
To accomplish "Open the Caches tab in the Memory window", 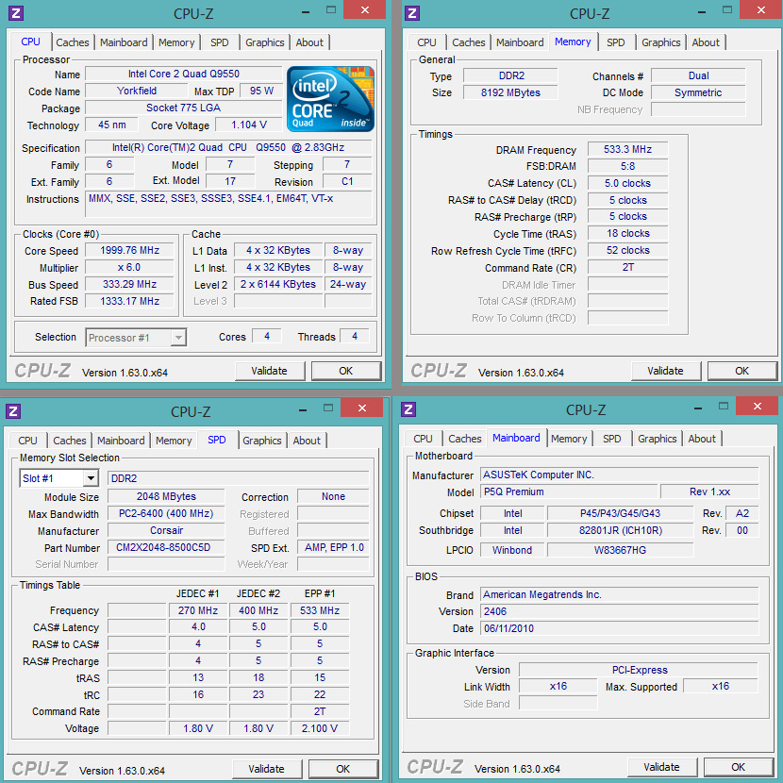I will [x=469, y=42].
